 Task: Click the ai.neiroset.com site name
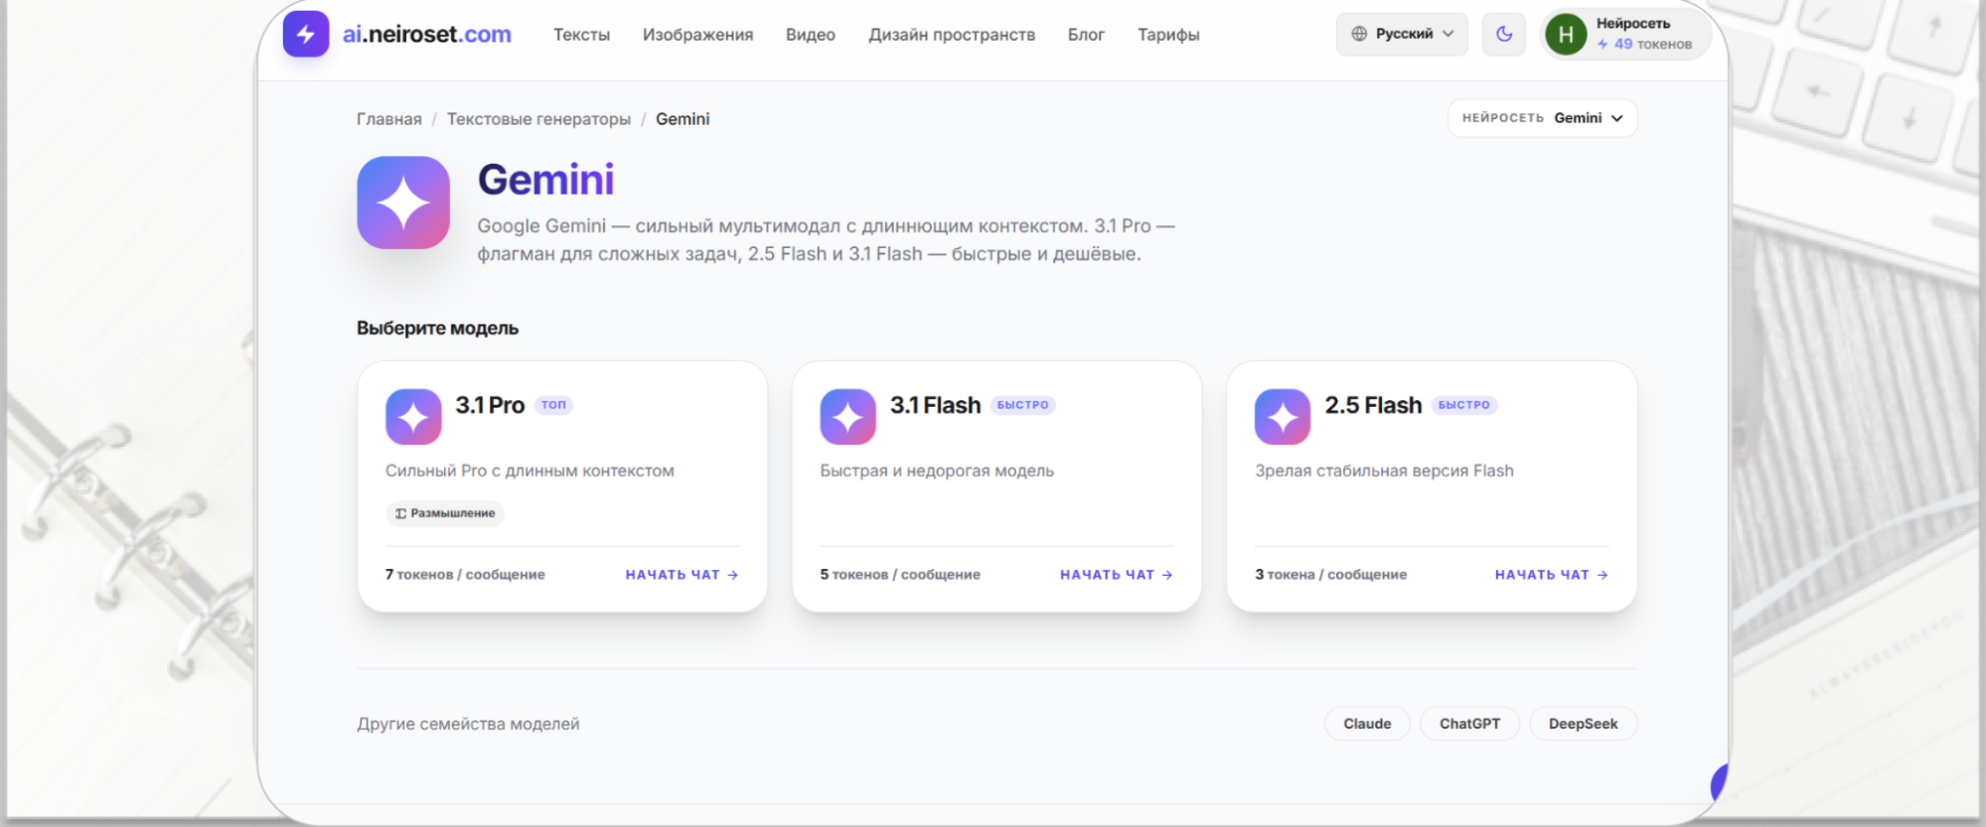[427, 35]
